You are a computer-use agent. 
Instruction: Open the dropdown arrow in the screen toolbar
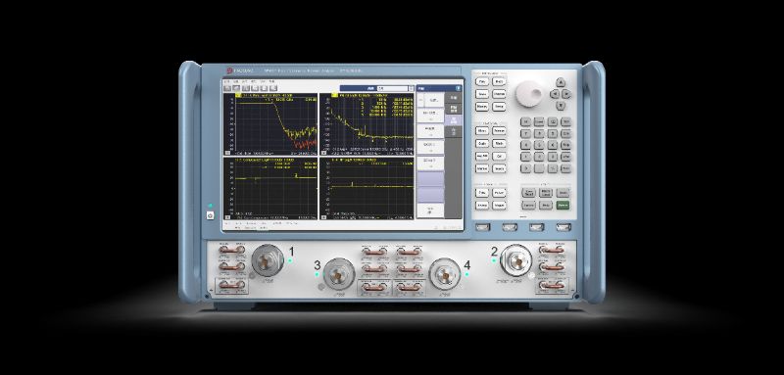411,88
